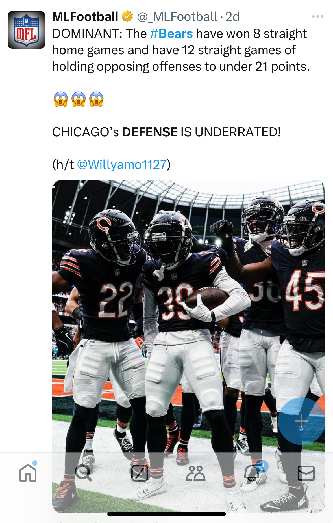This screenshot has height=523, width=333.
Task: Open the @_MLFootball handle
Action: click(x=177, y=17)
